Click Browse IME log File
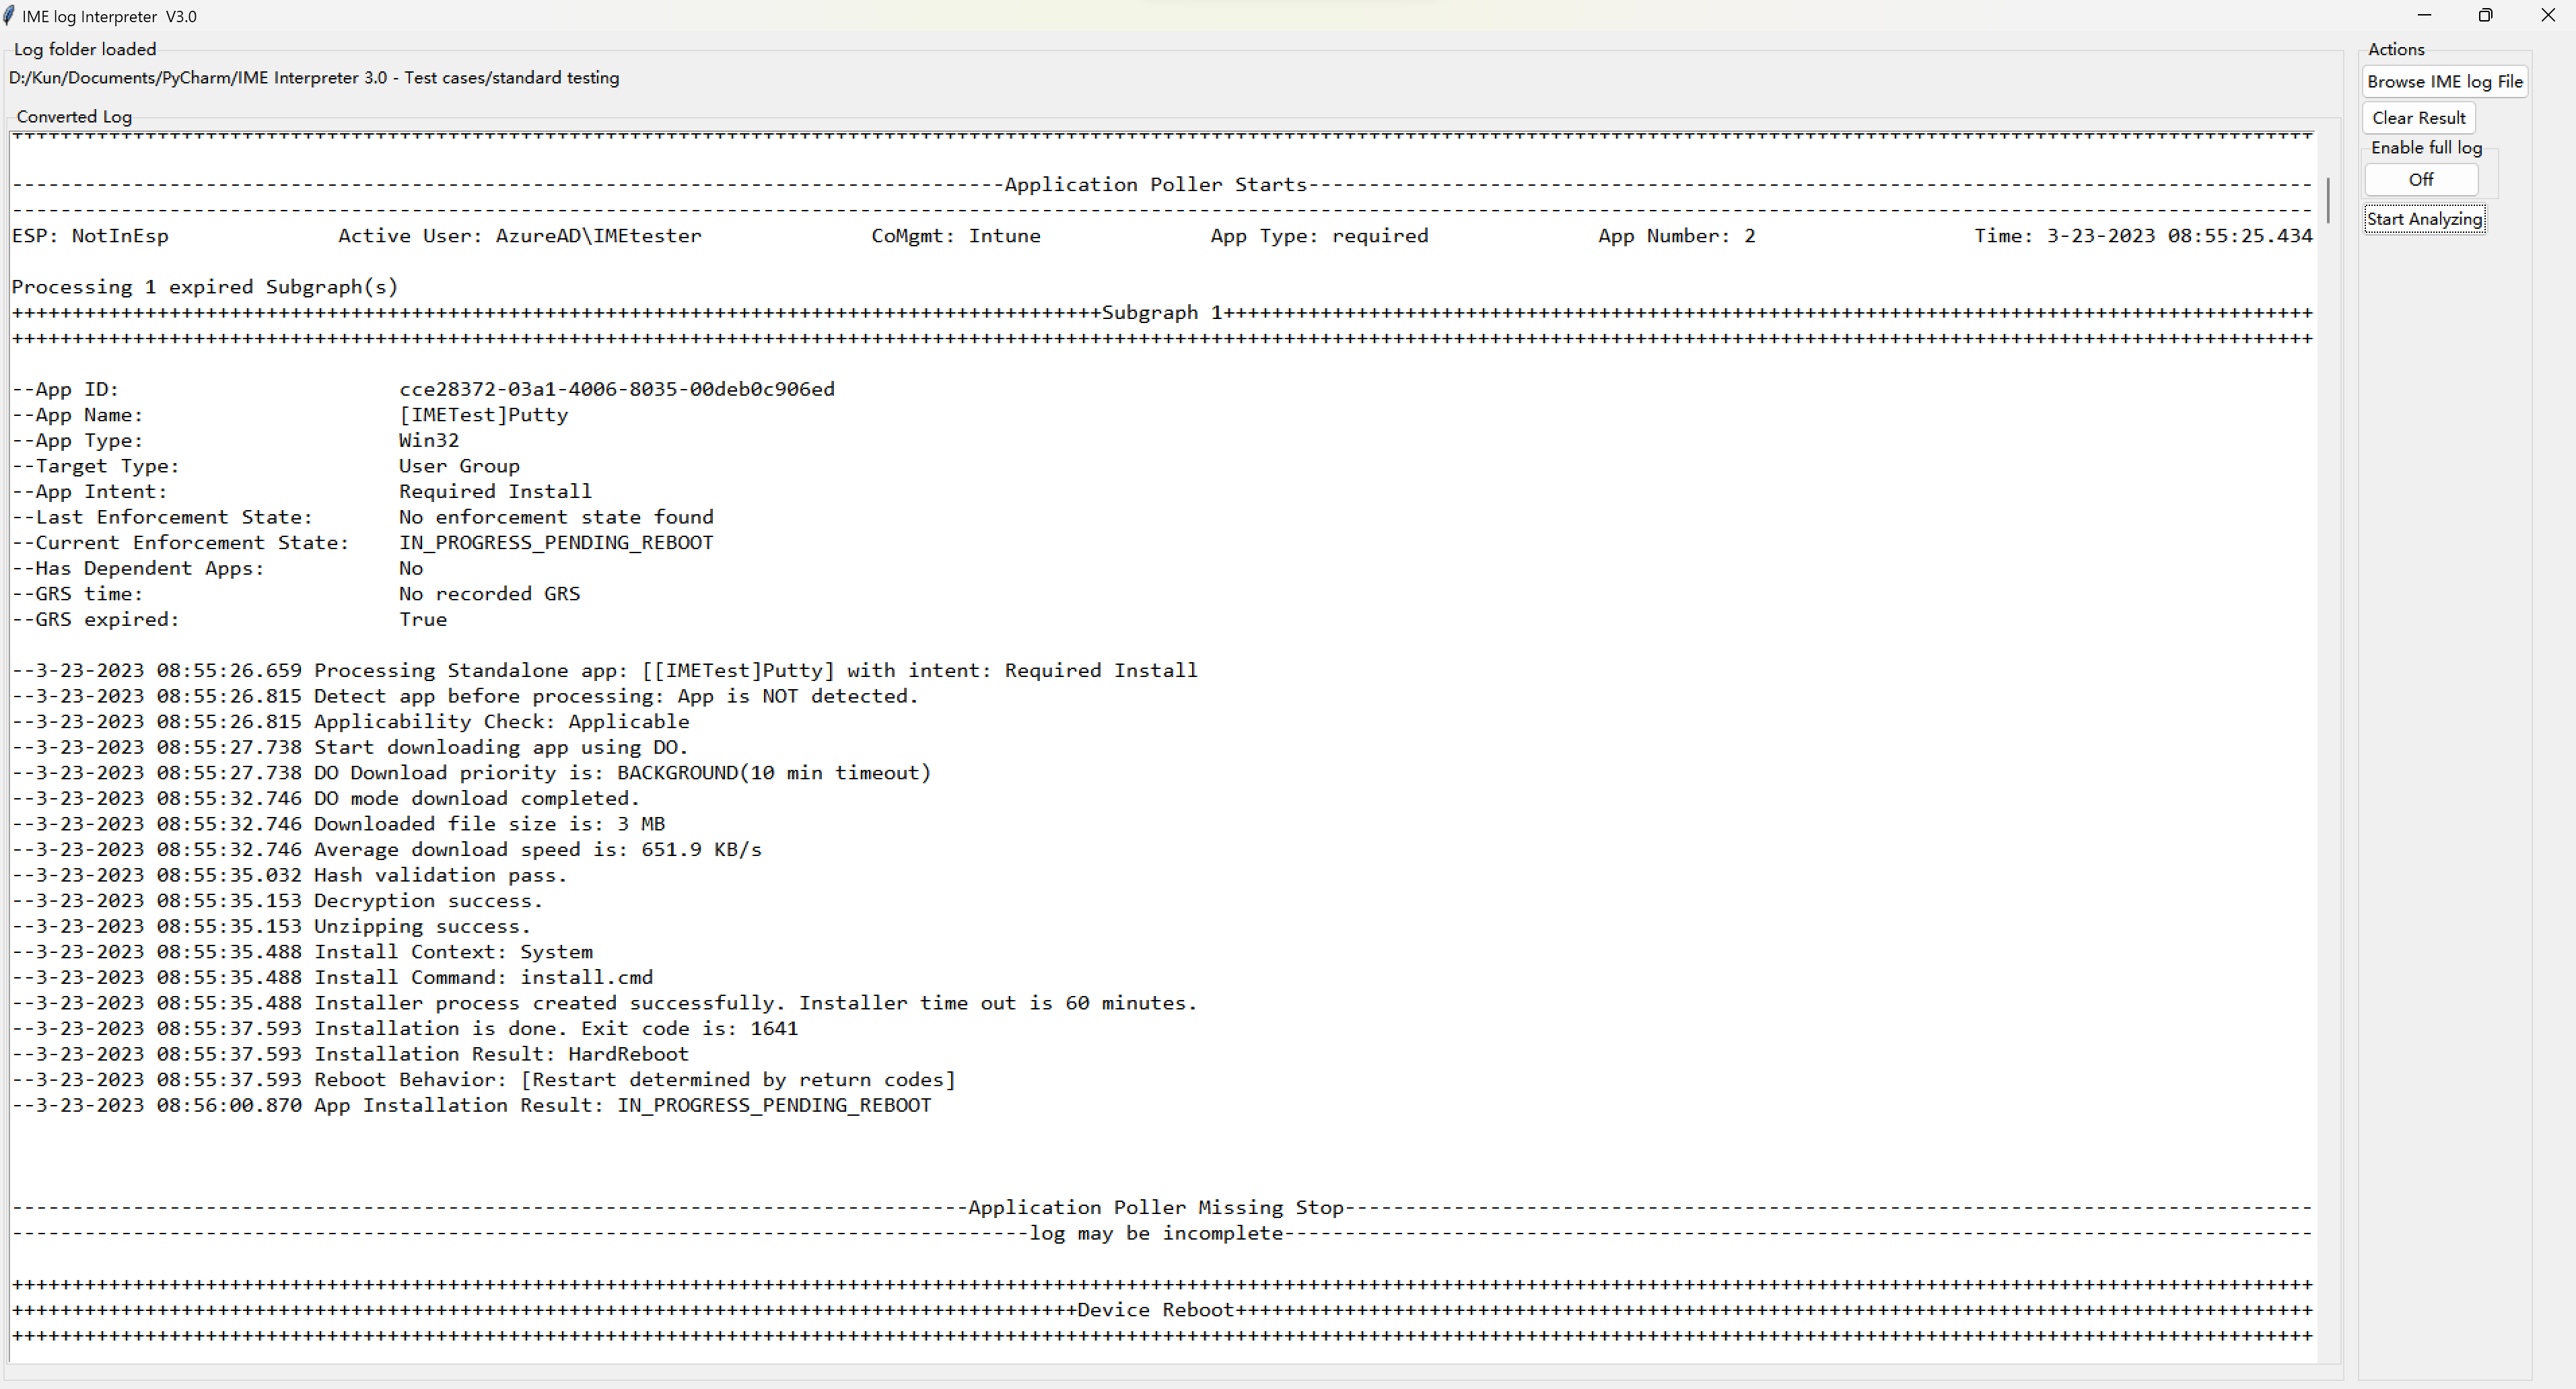 click(x=2444, y=81)
